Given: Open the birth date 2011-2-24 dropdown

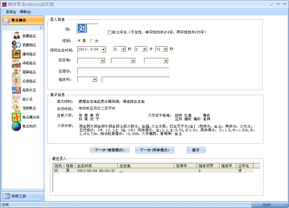Looking at the screenshot, I should [x=103, y=50].
